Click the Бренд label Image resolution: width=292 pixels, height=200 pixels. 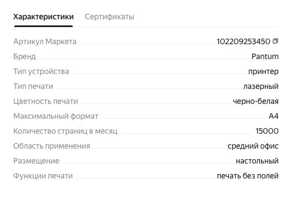click(24, 56)
